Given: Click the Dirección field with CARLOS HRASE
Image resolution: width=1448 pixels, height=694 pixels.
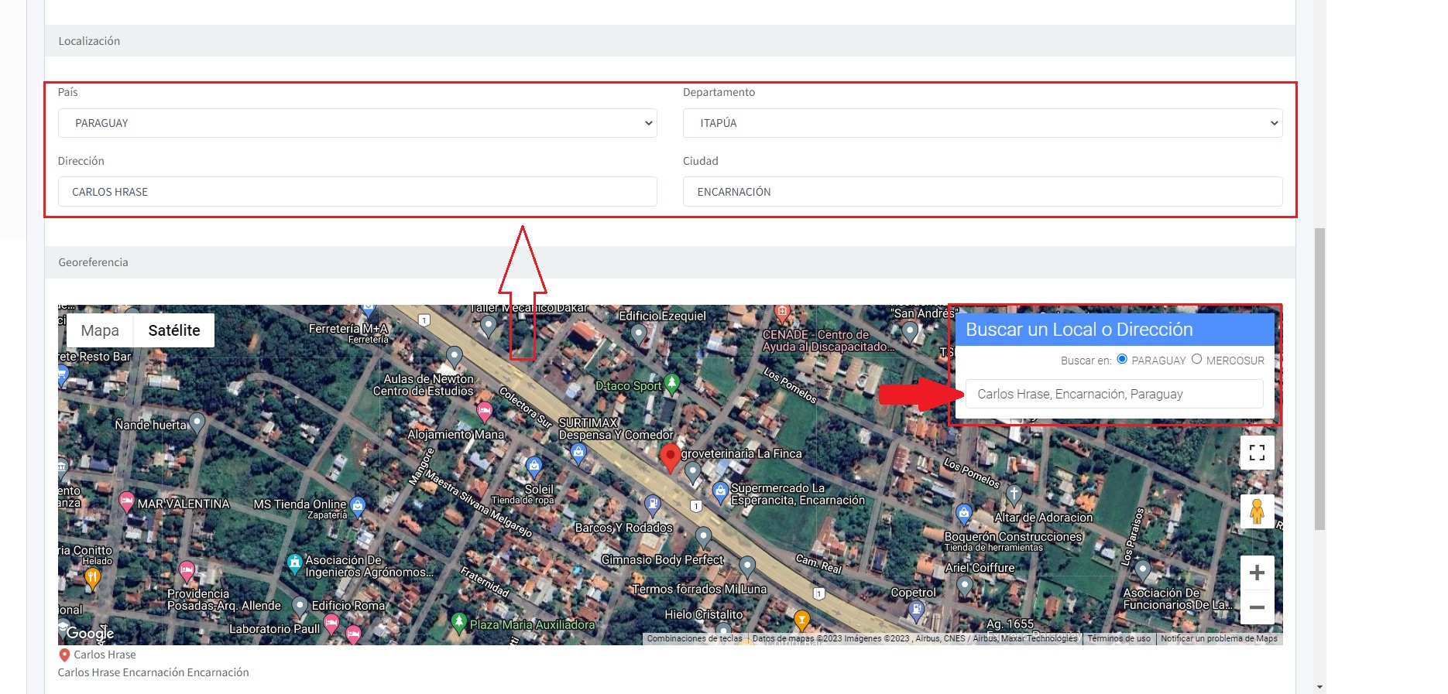Looking at the screenshot, I should [357, 192].
